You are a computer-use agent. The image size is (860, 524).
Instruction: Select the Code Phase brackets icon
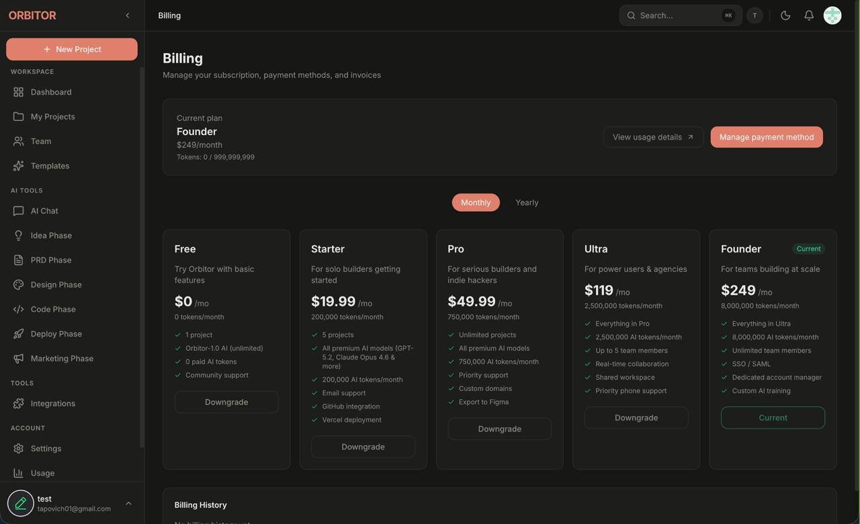click(18, 310)
